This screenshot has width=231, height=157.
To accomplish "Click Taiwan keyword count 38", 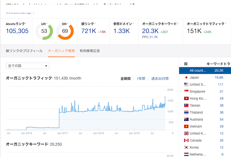I will click(x=221, y=105).
